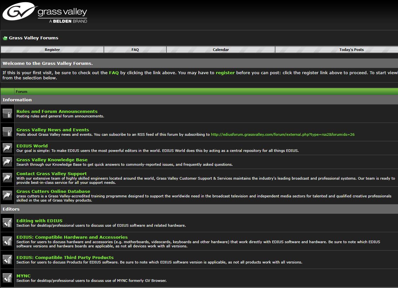
Task: Open the Calendar menu item
Action: (x=221, y=50)
